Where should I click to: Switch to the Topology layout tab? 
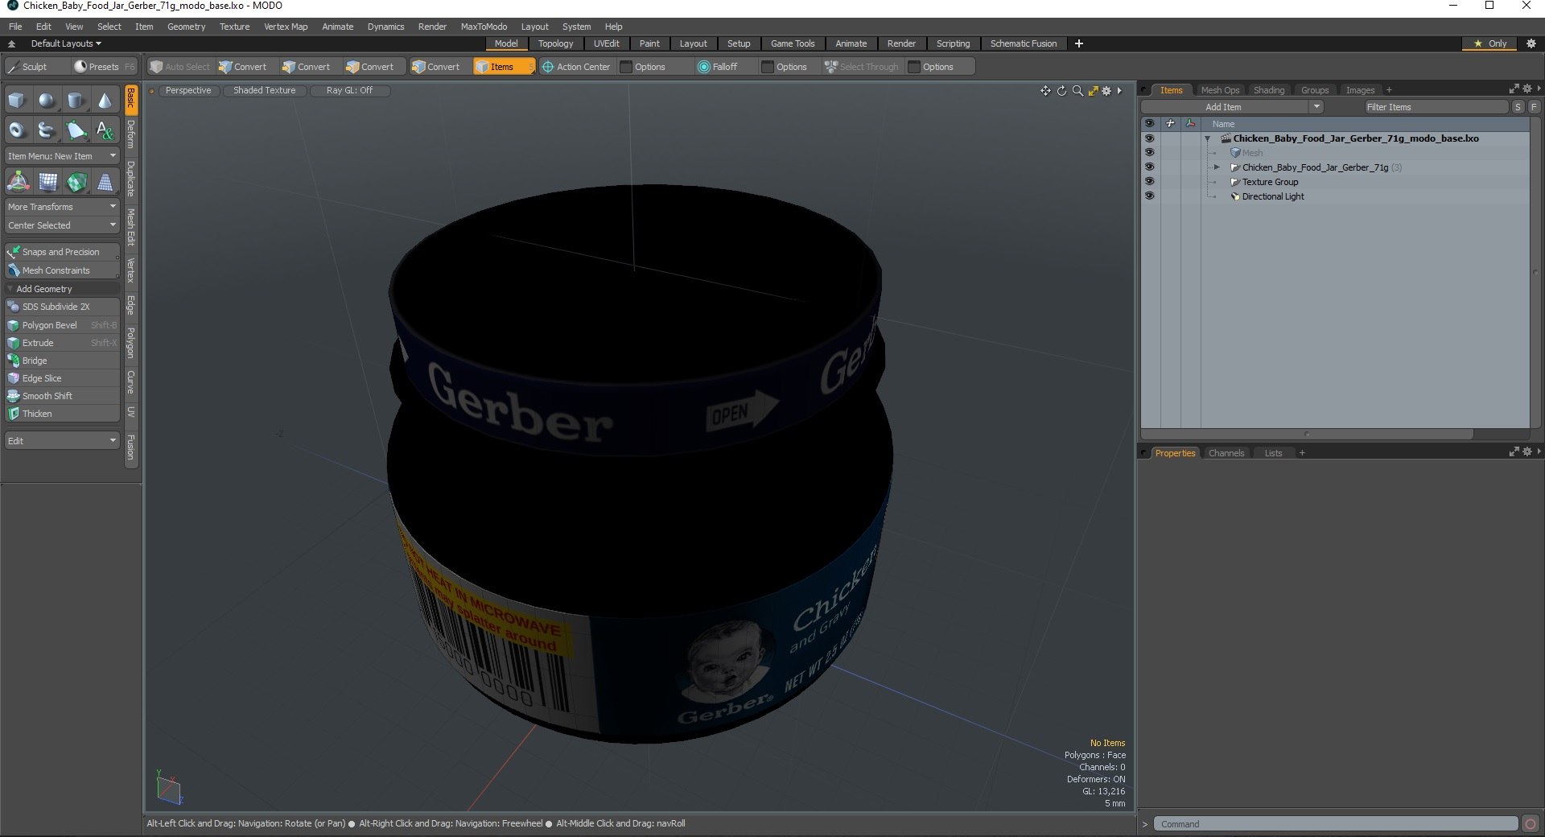click(555, 43)
